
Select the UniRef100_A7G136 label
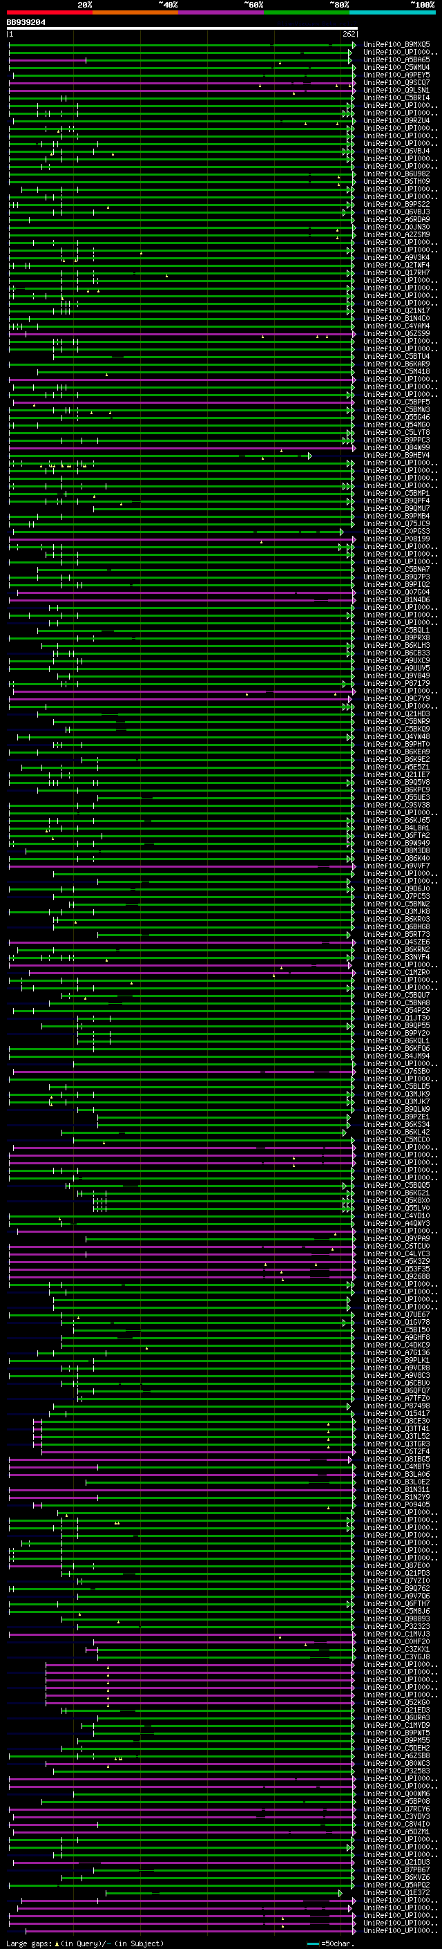tap(396, 1353)
